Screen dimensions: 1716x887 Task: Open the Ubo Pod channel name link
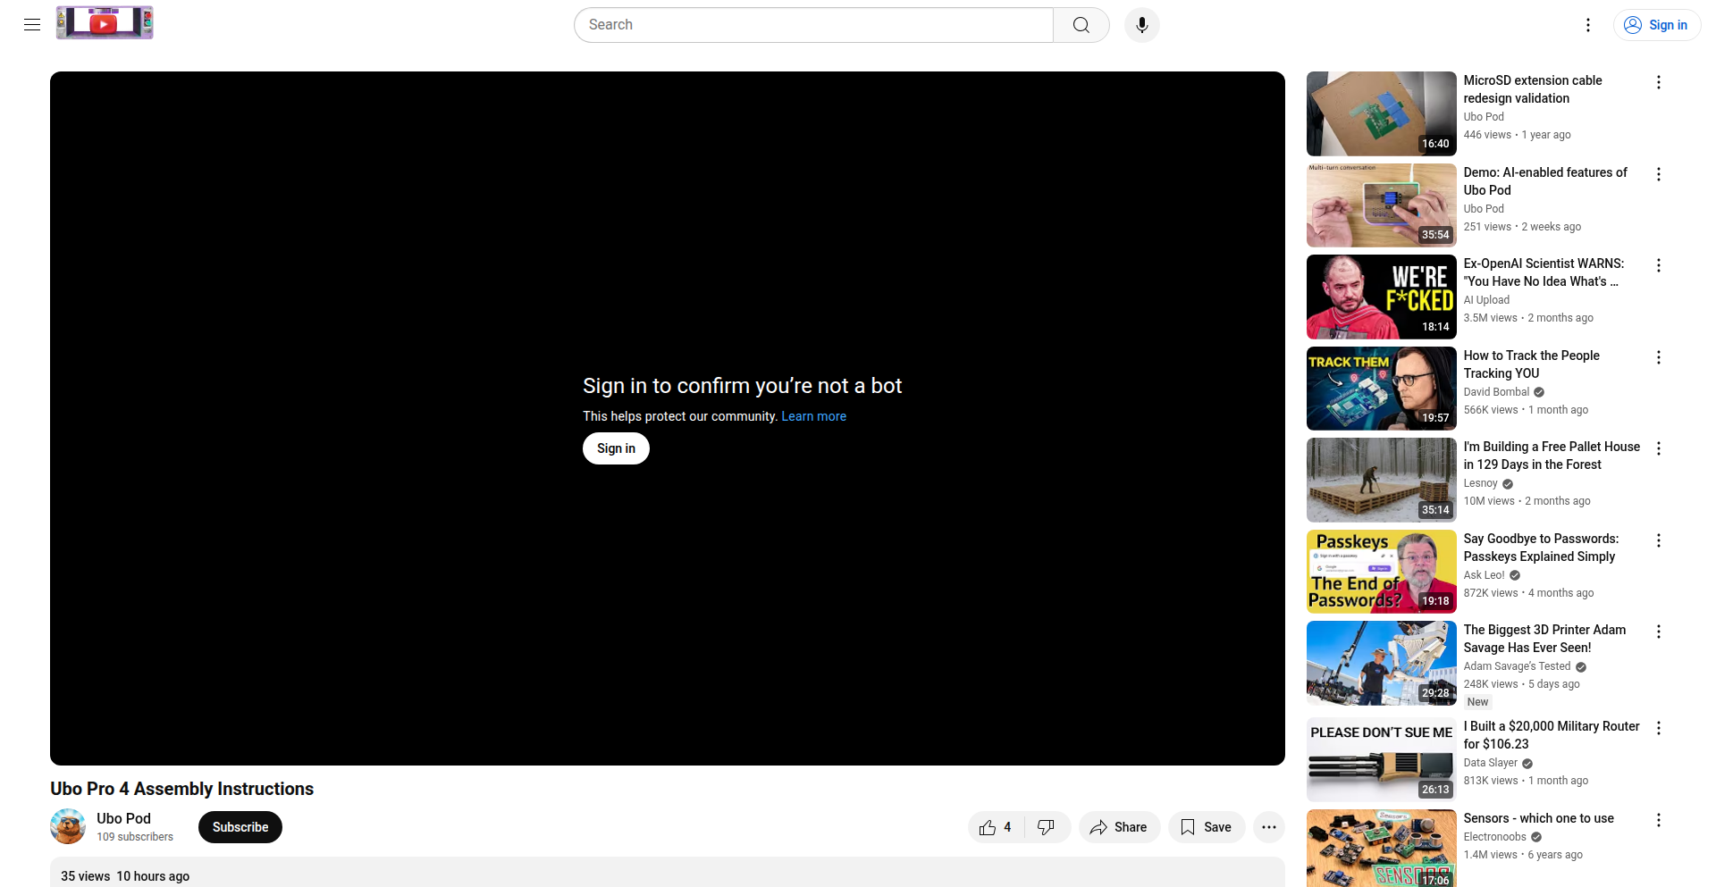123,818
